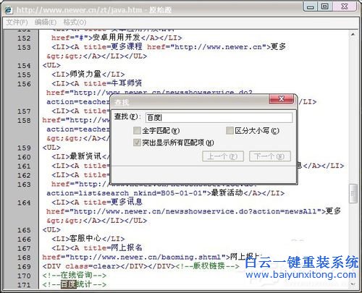The width and height of the screenshot is (362, 293).
Task: Maximize the source viewer window
Action: coord(325,7)
